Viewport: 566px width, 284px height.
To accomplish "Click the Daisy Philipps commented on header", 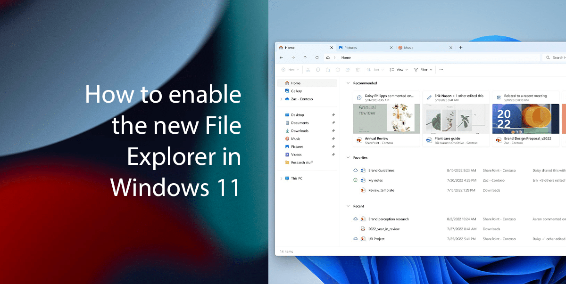I will click(x=389, y=96).
